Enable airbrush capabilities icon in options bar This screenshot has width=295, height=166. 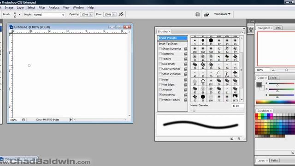coord(121,14)
